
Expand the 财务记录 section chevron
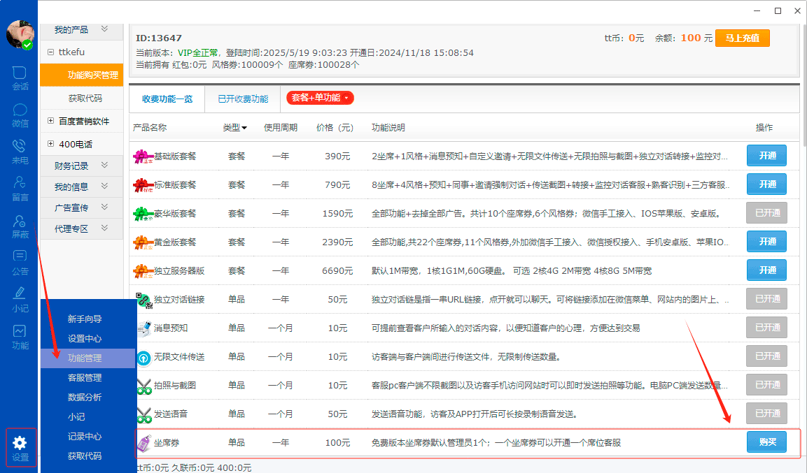click(104, 165)
